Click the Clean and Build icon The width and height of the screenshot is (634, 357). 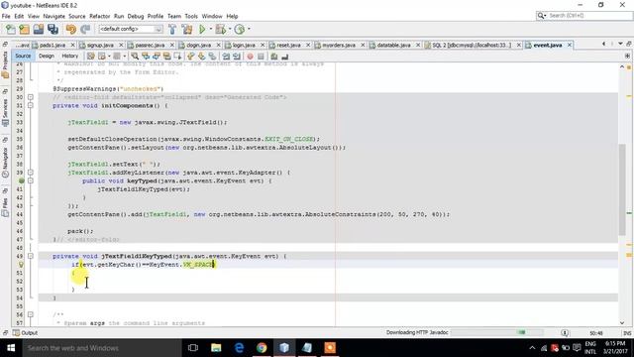coord(187,29)
